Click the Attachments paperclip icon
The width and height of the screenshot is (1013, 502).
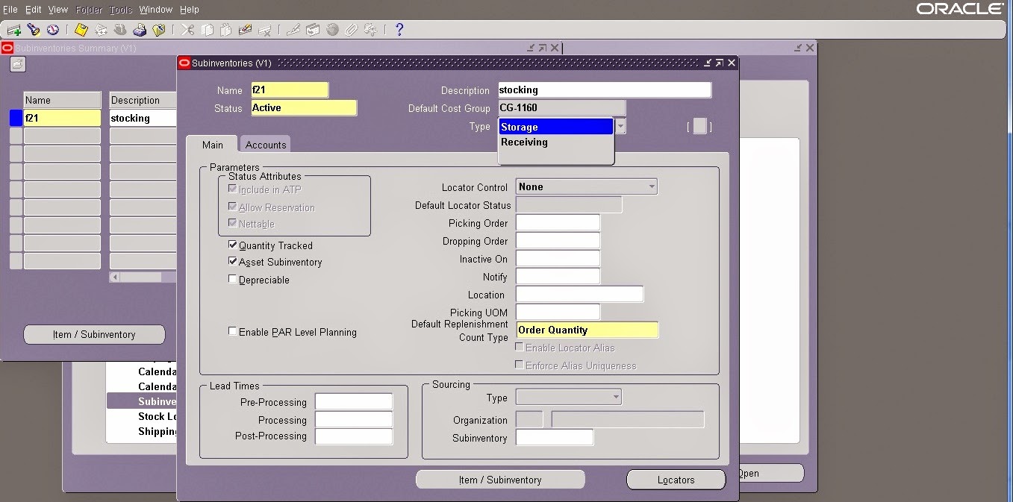[349, 29]
